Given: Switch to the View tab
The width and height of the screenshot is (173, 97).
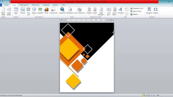Looking at the screenshot, I should (x=63, y=5).
